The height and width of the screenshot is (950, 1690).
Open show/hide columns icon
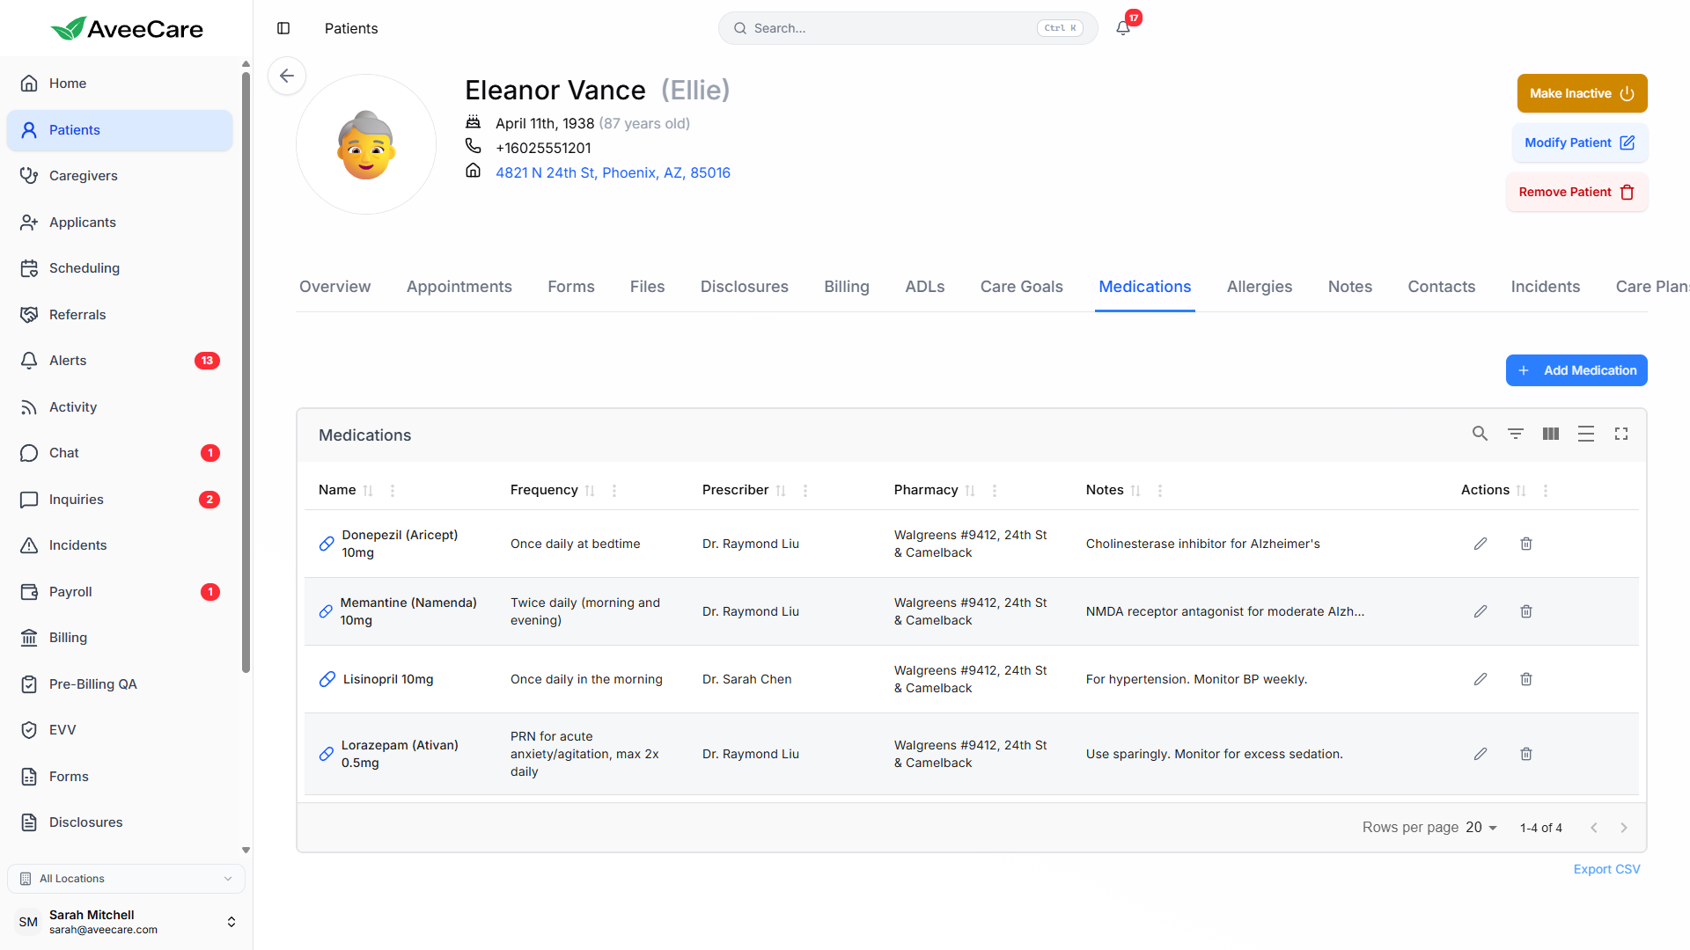(x=1550, y=434)
